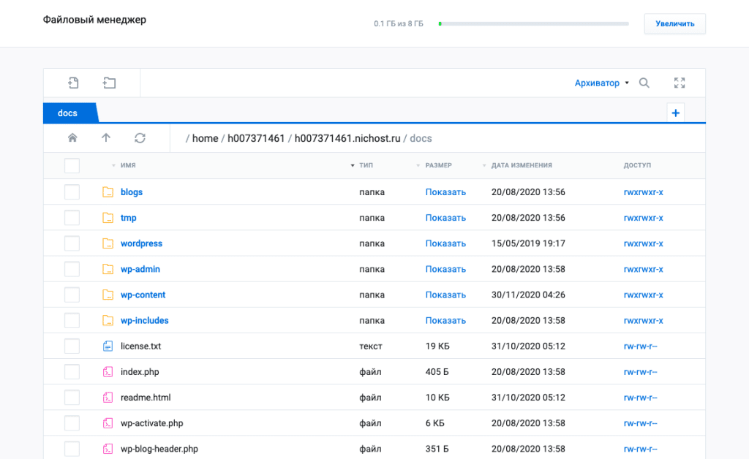Check the box for readme.html

pos(72,398)
